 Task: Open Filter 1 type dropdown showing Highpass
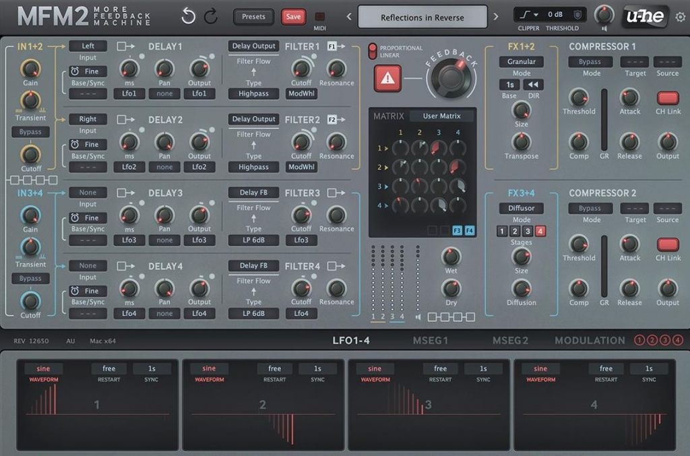[x=253, y=94]
